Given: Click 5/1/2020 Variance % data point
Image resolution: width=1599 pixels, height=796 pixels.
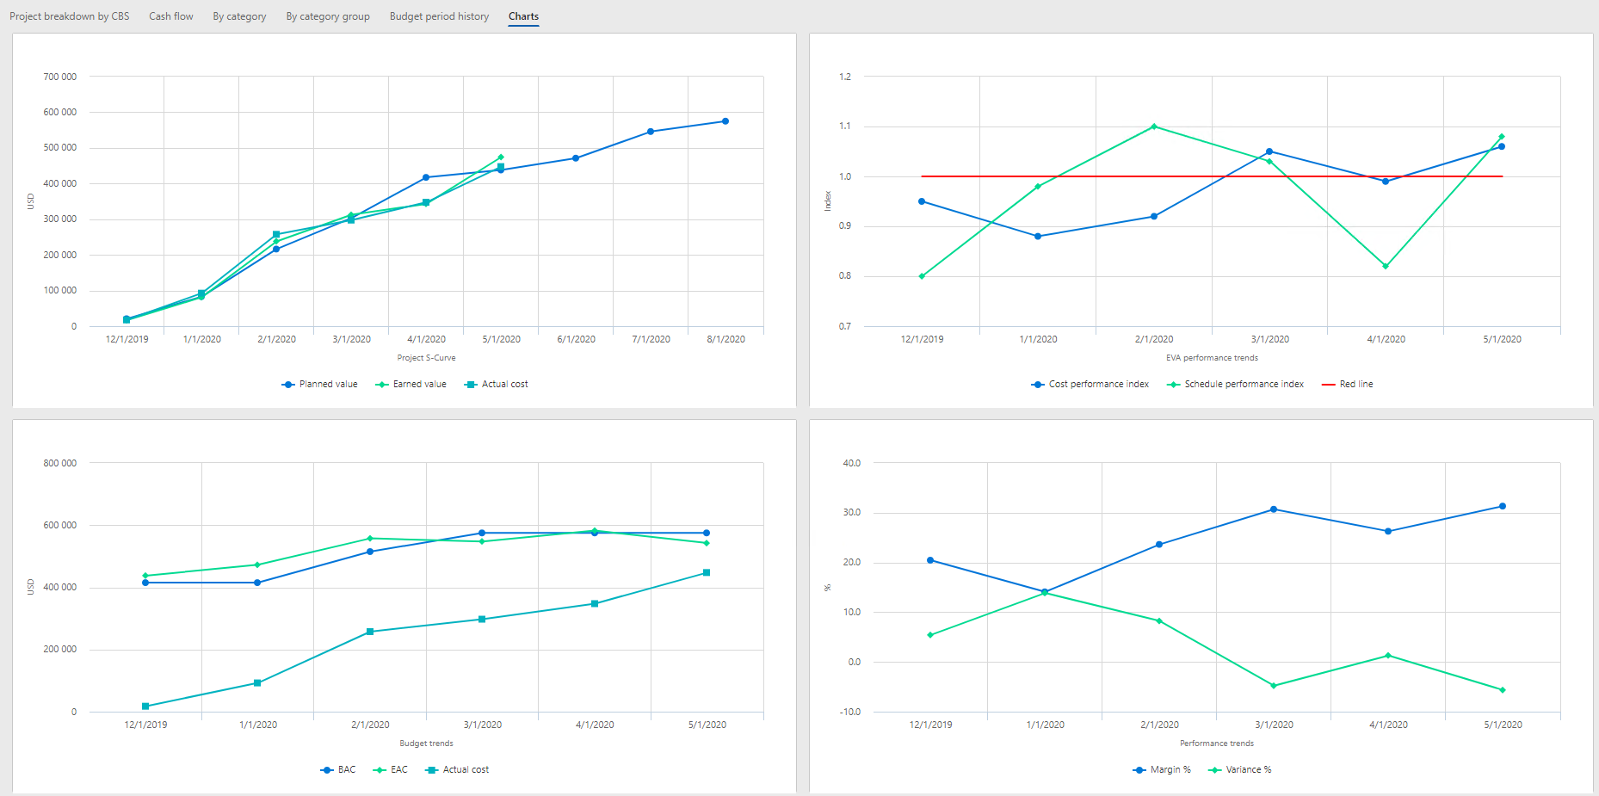Looking at the screenshot, I should (1503, 690).
